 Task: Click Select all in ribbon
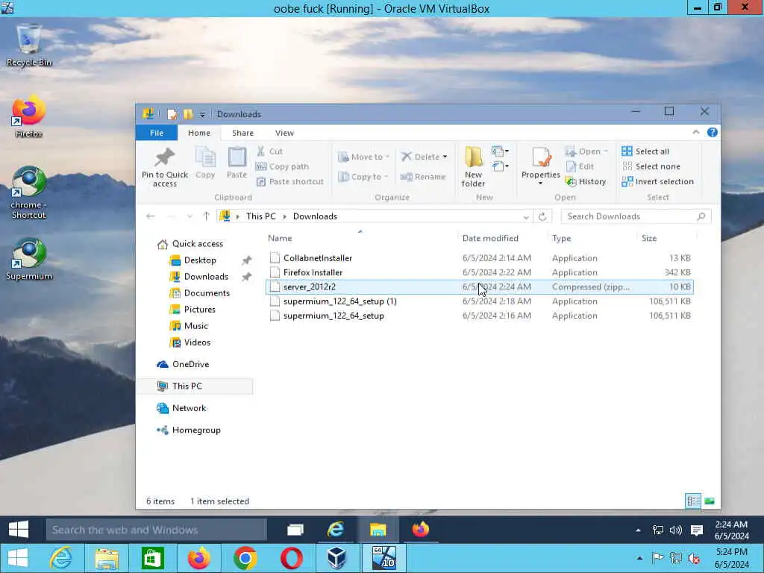coord(645,151)
